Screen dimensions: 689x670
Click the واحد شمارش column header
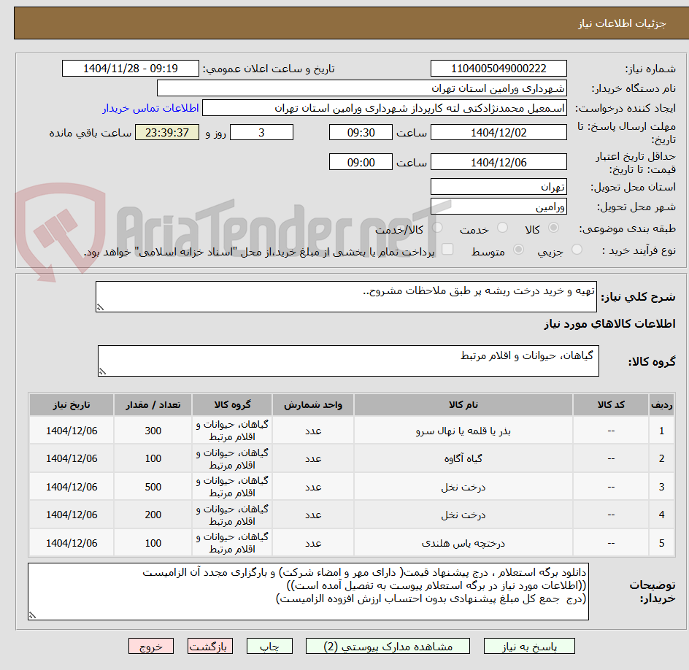pos(313,404)
